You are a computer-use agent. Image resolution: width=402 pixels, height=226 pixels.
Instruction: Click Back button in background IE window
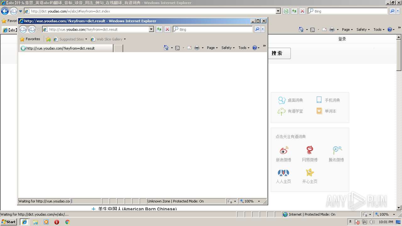(5, 11)
